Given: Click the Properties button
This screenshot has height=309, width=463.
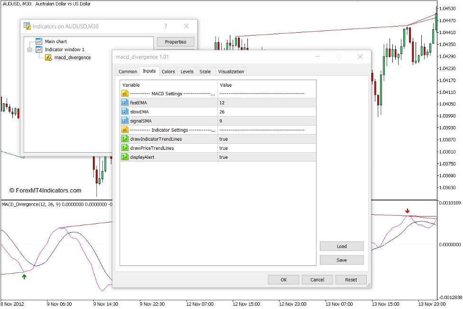Looking at the screenshot, I should pyautogui.click(x=175, y=42).
